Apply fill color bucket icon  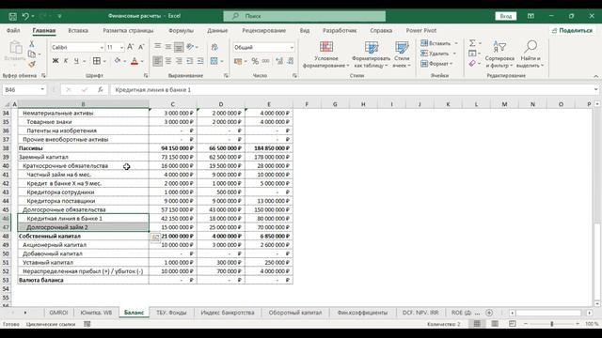click(x=118, y=61)
